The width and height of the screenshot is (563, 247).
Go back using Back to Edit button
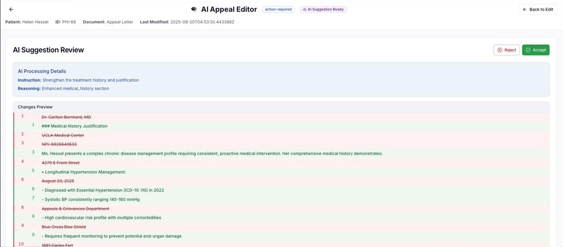pos(537,10)
